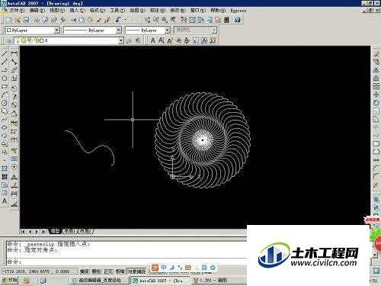
Task: Select the Multiline Text A icon
Action: 153,40
